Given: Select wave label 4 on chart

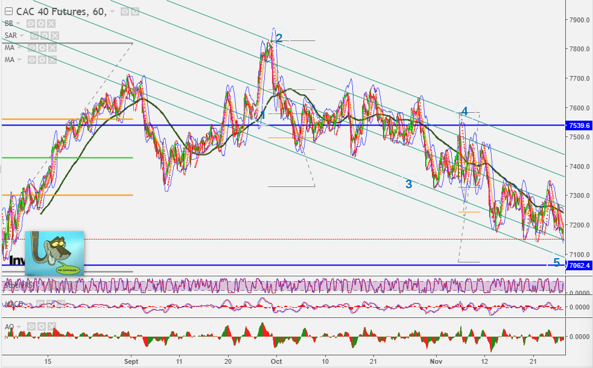Looking at the screenshot, I should [465, 111].
